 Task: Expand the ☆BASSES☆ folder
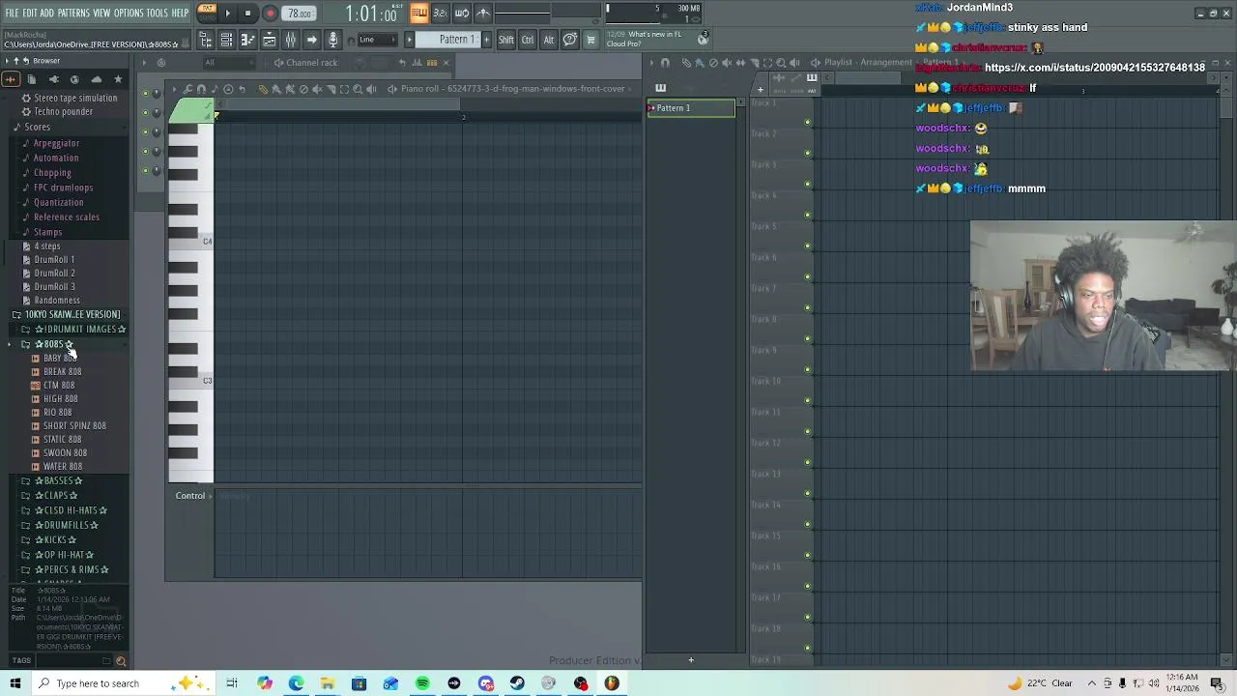point(58,480)
